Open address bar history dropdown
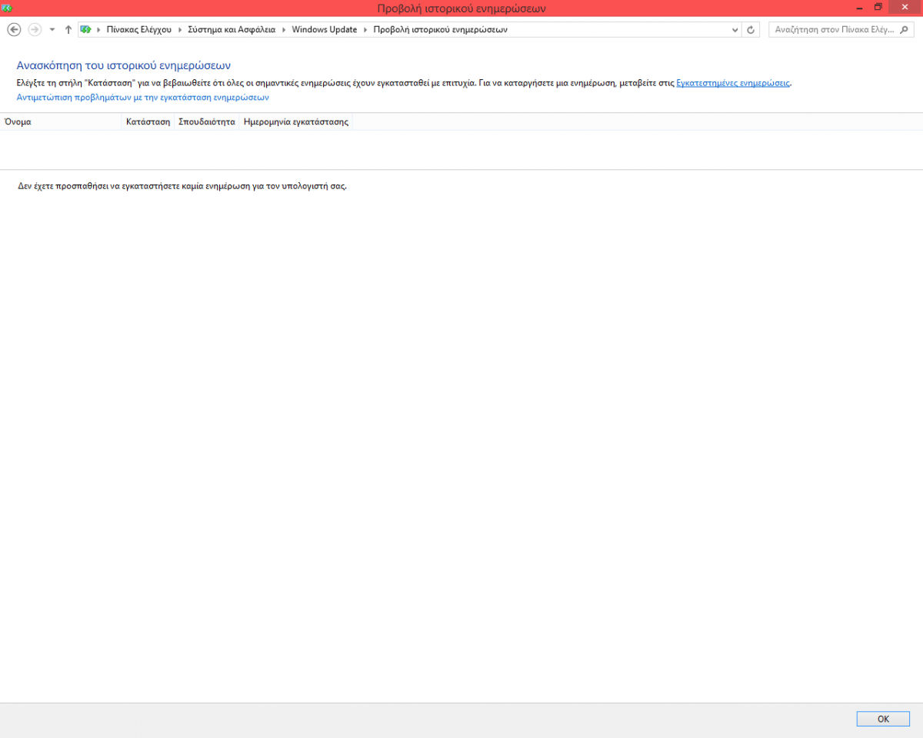The height and width of the screenshot is (738, 923). 735,30
